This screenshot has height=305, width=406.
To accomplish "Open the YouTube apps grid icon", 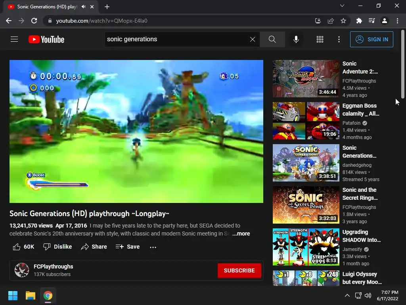I will pyautogui.click(x=320, y=39).
